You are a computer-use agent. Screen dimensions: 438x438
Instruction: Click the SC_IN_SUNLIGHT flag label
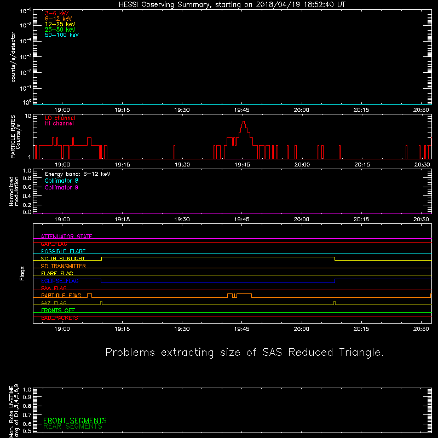pos(63,258)
